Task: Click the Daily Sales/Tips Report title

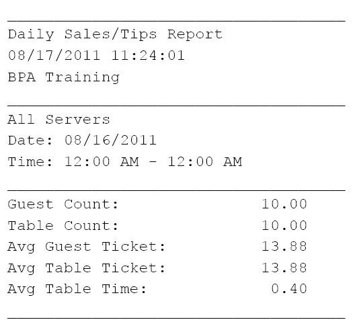Action: [x=115, y=35]
